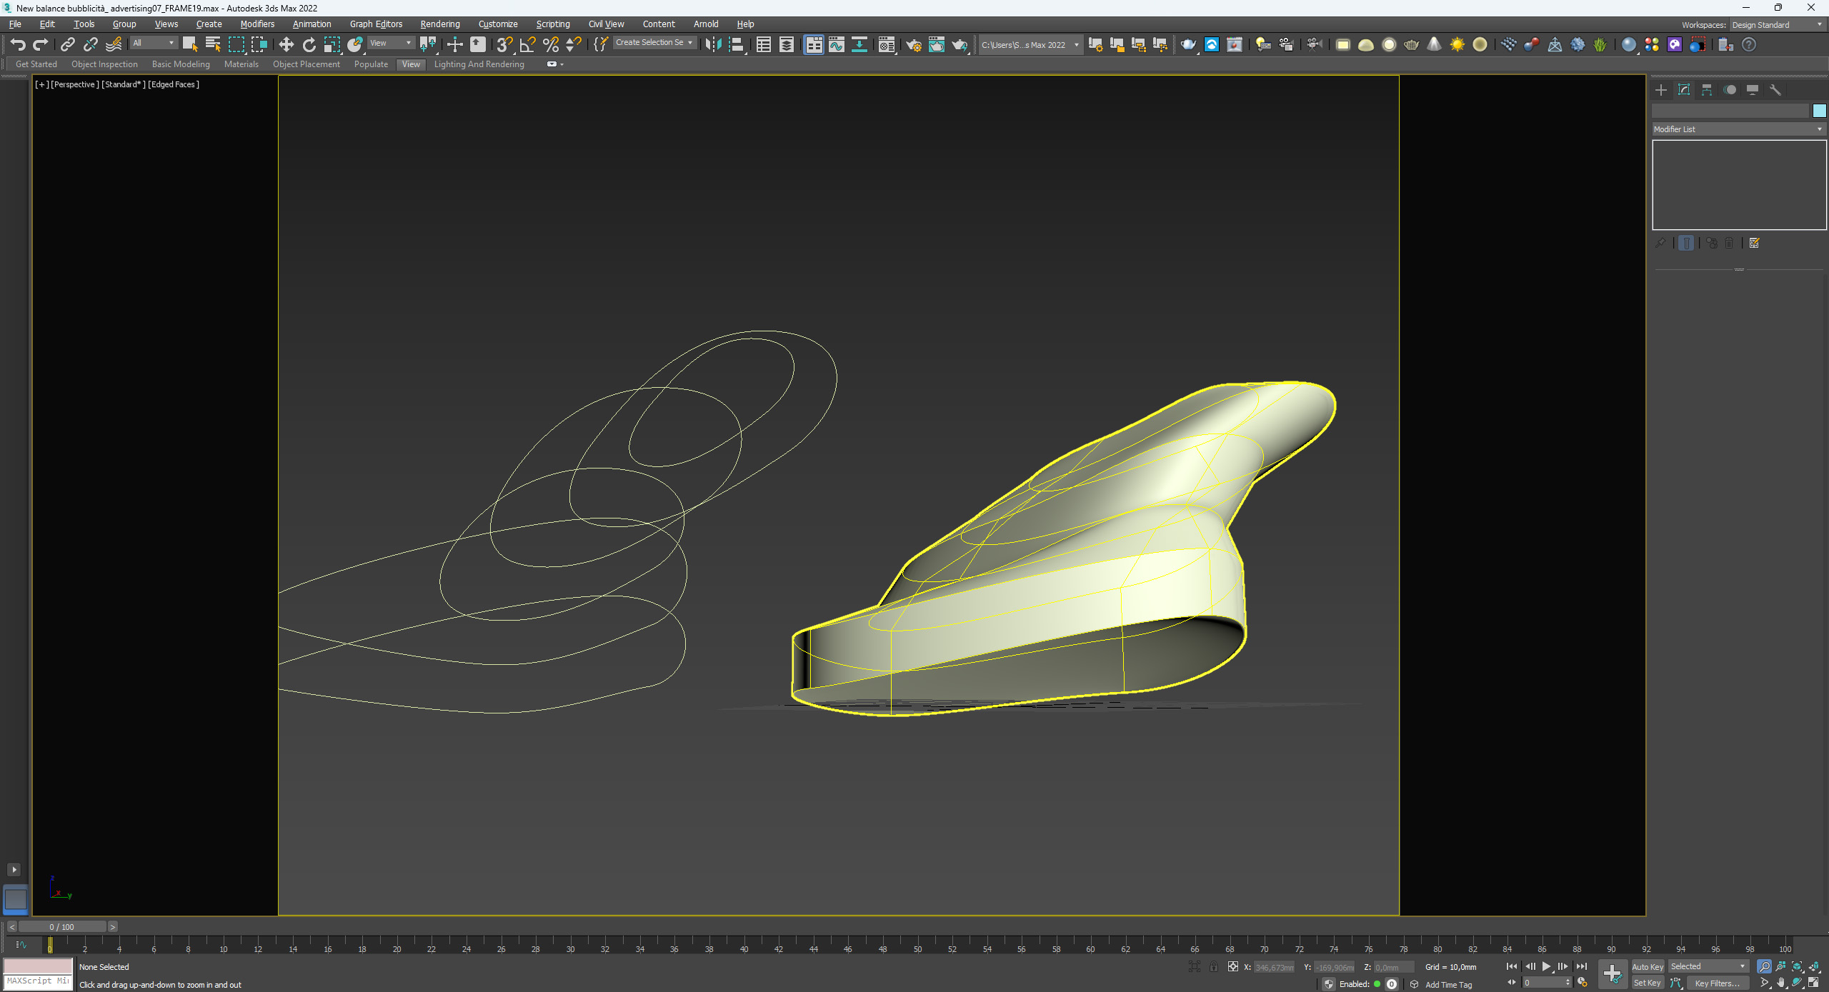Open the Rendering menu
This screenshot has width=1829, height=992.
click(x=440, y=24)
